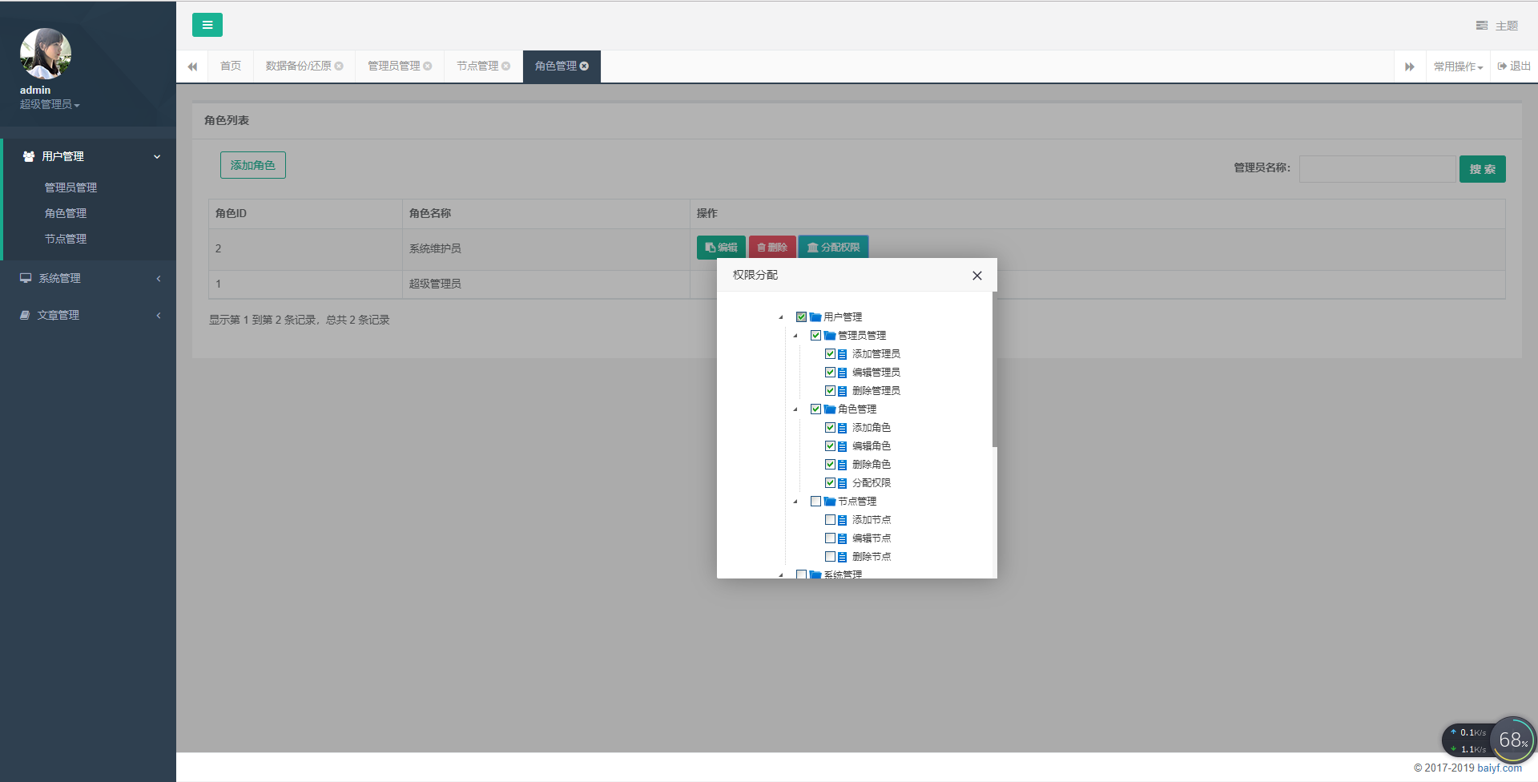Click the admin avatar picture
This screenshot has width=1538, height=782.
pos(46,54)
